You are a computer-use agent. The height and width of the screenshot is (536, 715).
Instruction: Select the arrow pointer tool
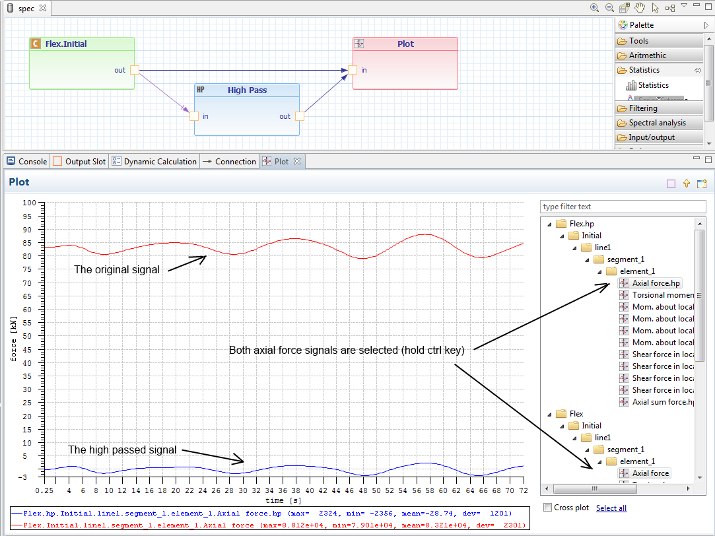(655, 8)
